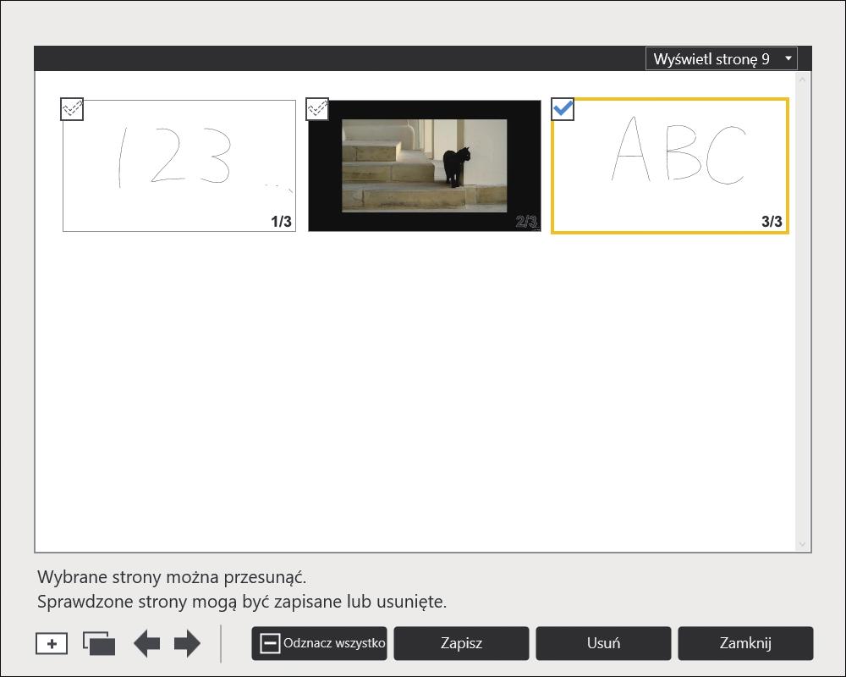Viewport: 846px width, 677px height.
Task: Select the black cat photo thumbnail
Action: (425, 166)
